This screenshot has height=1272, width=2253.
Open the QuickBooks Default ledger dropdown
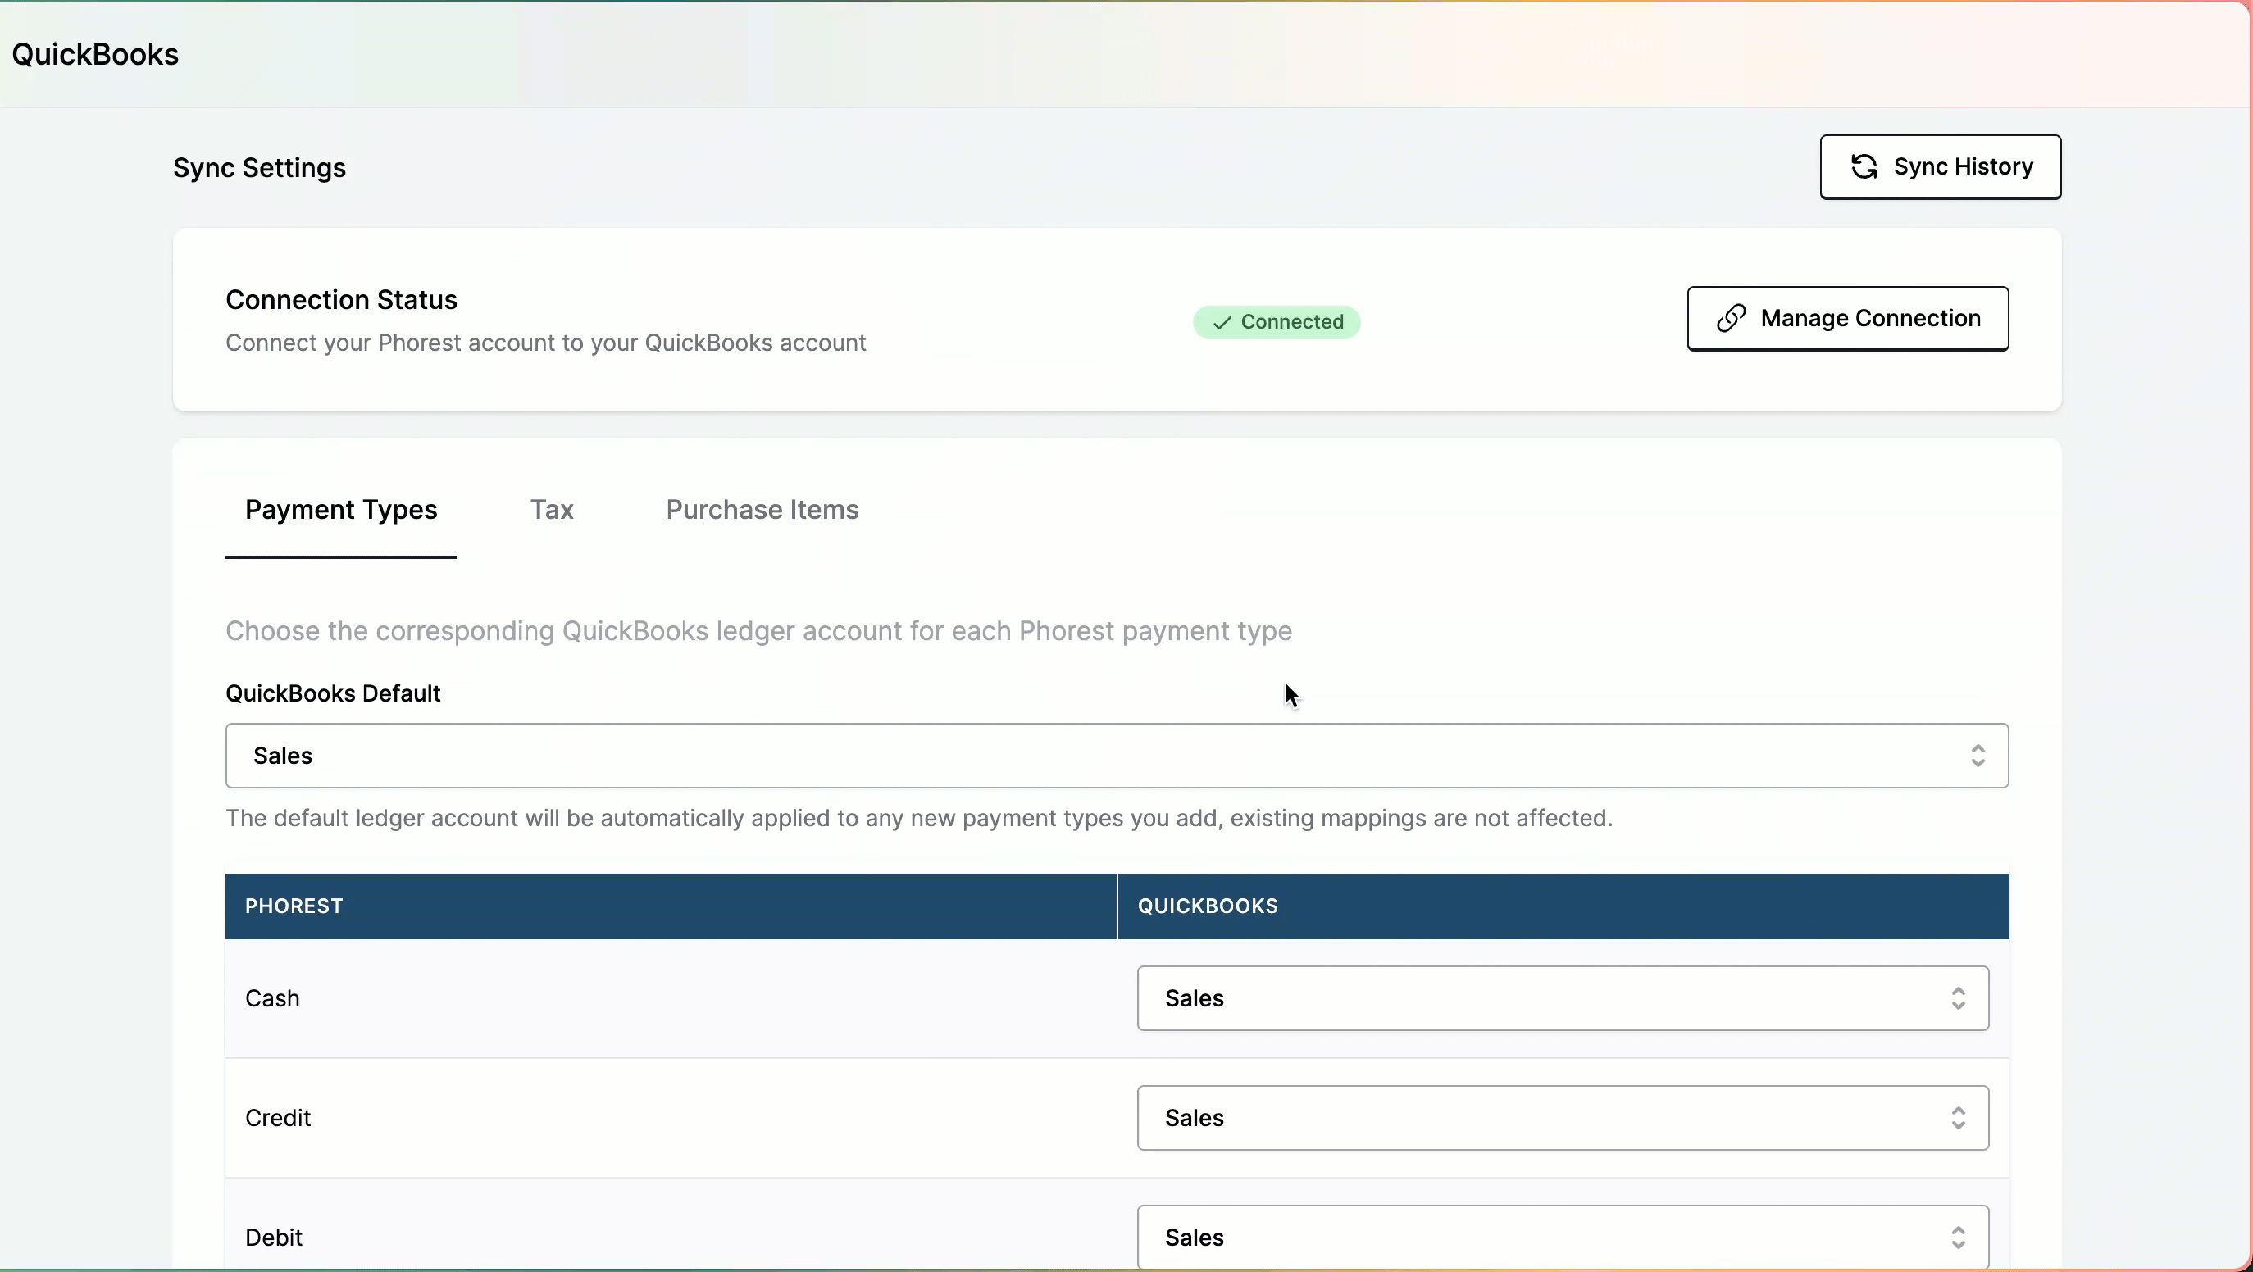[1116, 756]
